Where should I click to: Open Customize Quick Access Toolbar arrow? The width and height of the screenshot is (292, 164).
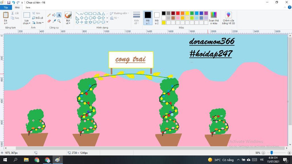(x=22, y=3)
